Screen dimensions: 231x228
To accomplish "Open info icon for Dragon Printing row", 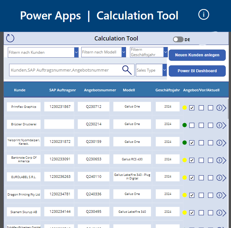I will click(219, 195).
